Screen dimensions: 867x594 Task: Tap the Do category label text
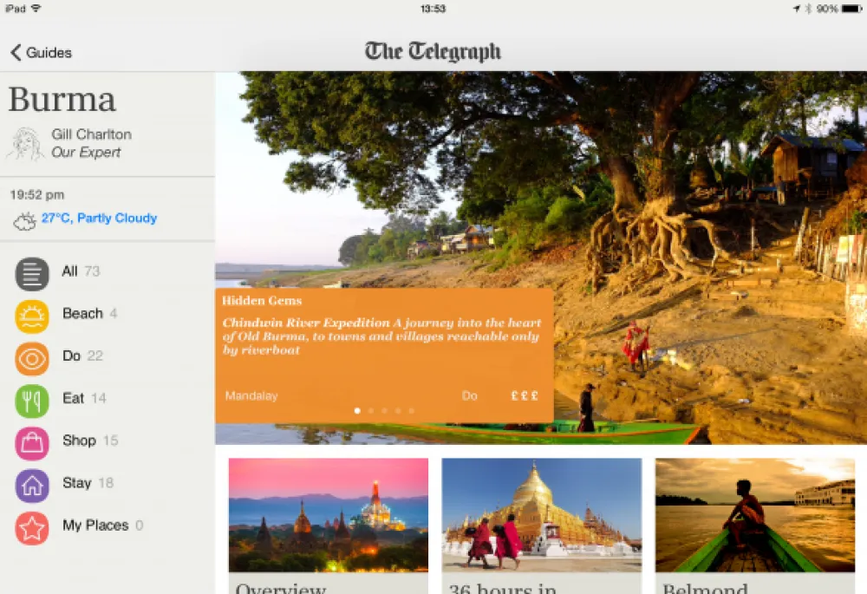tap(71, 356)
